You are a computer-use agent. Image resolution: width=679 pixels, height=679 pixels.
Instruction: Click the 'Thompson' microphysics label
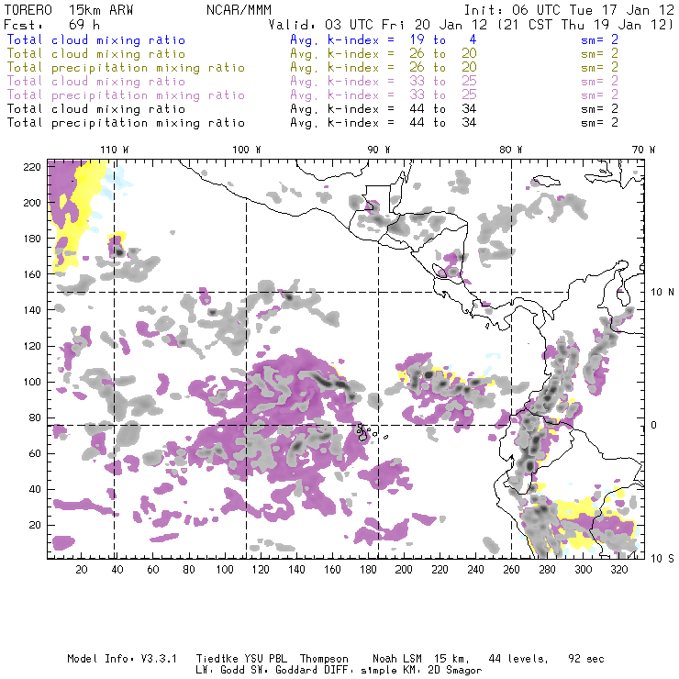[x=324, y=659]
